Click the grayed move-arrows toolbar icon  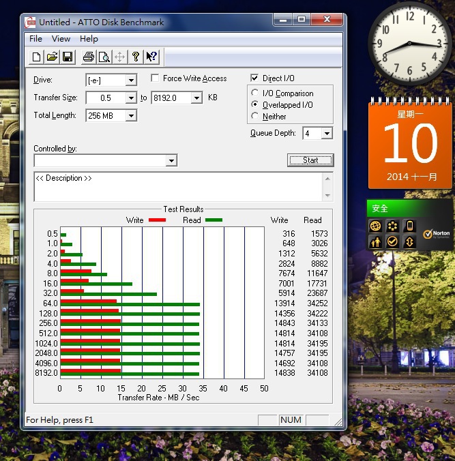[x=119, y=57]
